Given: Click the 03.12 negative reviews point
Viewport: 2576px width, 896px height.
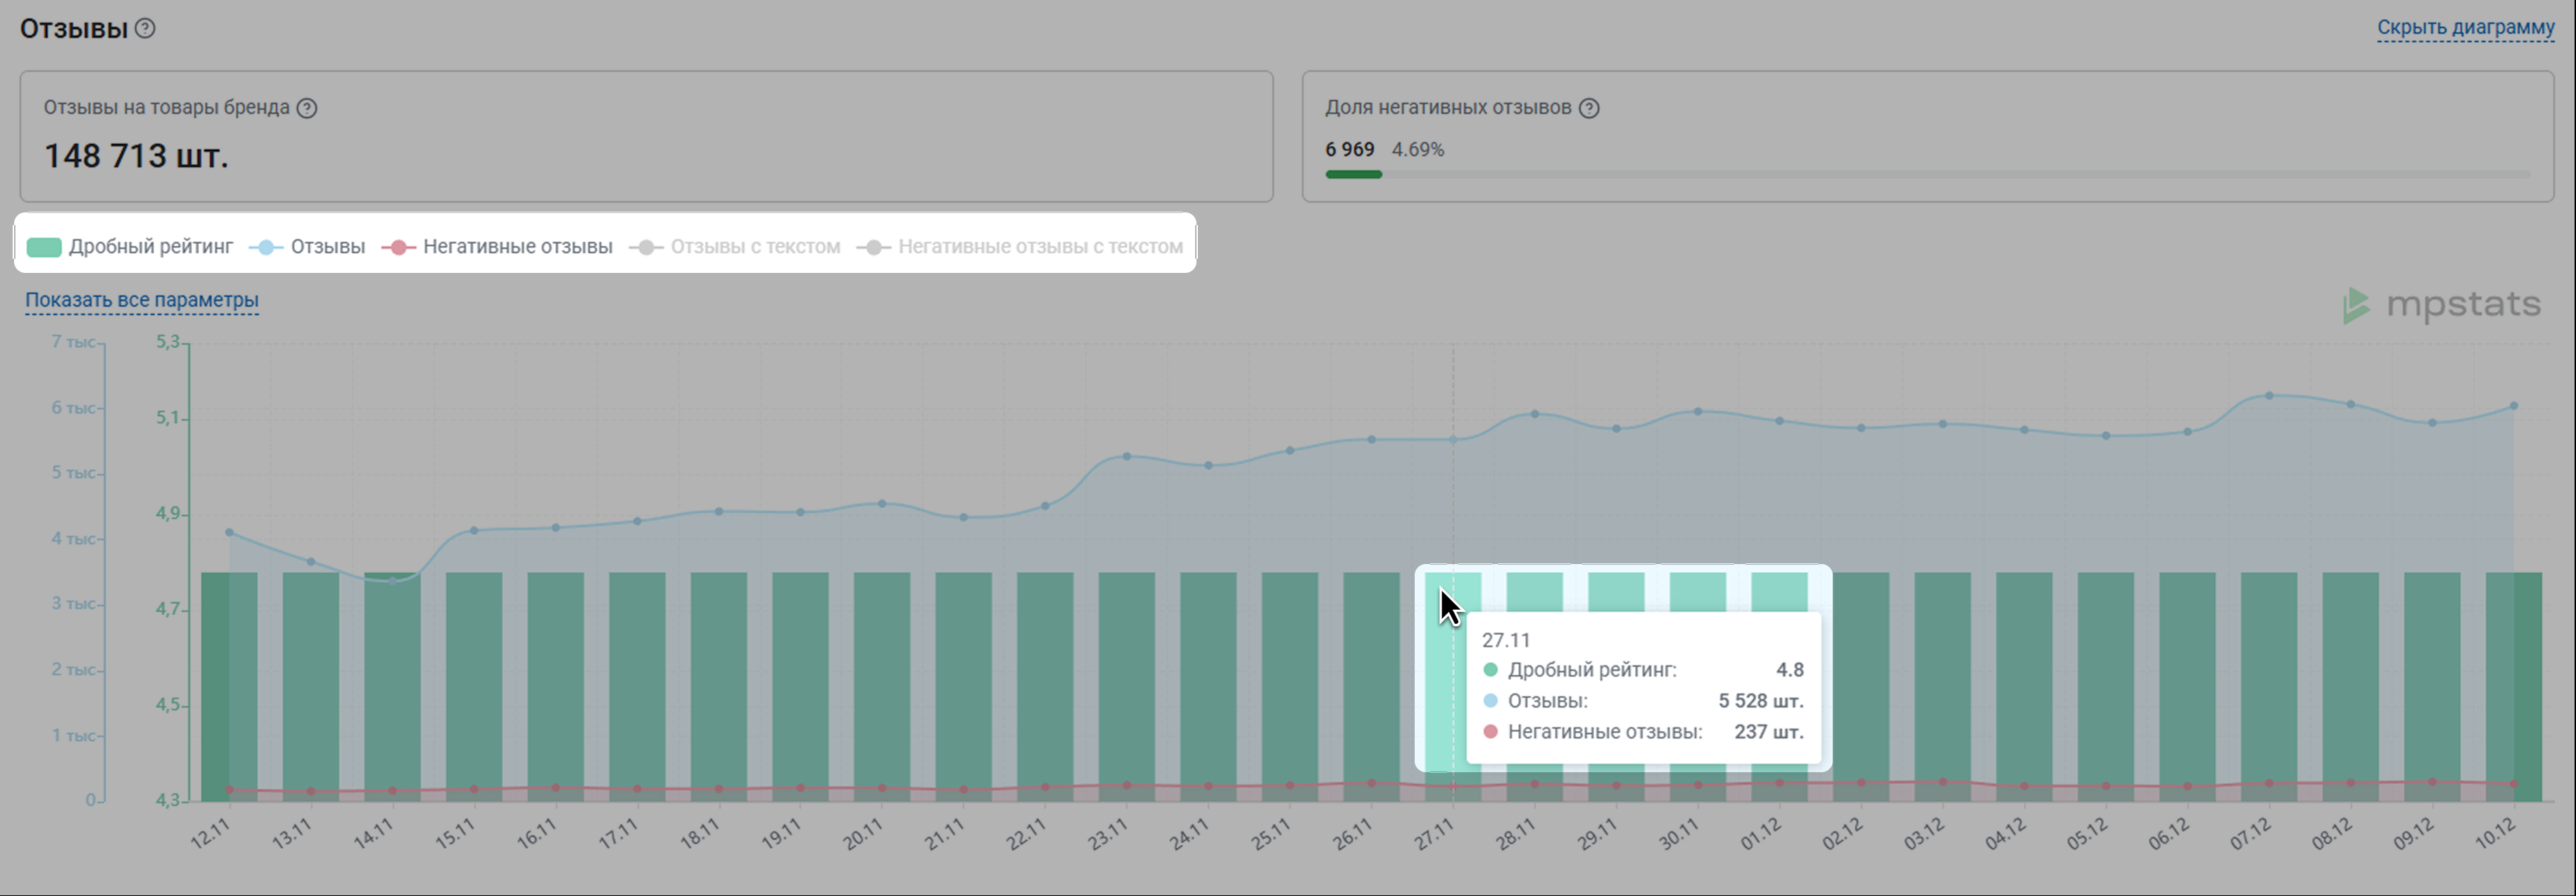Looking at the screenshot, I should pos(1943,782).
